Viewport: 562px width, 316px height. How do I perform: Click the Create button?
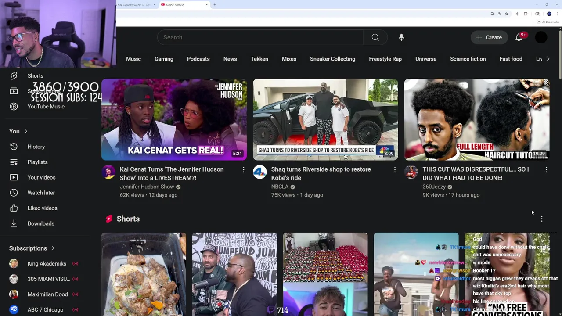(x=489, y=37)
